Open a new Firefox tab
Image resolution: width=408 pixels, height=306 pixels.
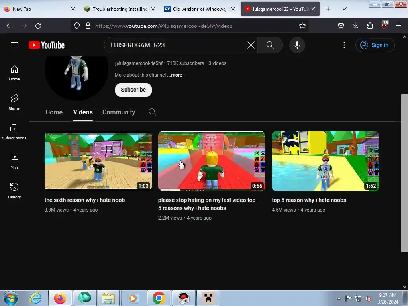(x=328, y=9)
